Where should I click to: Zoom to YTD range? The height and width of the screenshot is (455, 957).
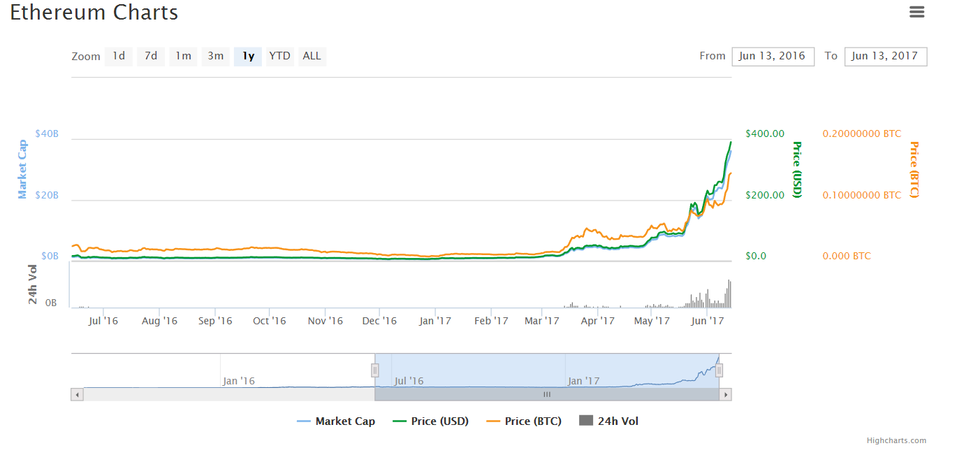(x=279, y=56)
